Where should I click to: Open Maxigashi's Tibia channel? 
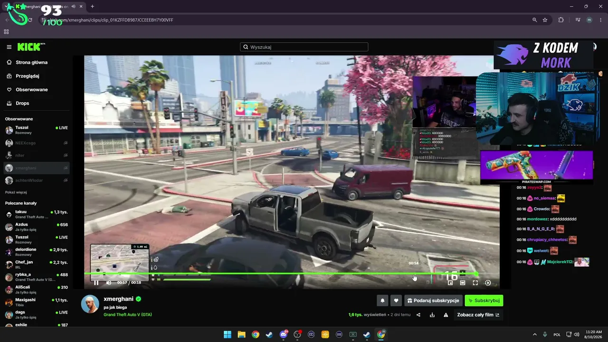[37, 302]
